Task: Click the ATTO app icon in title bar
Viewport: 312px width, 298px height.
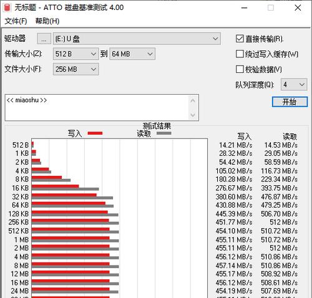Action: [7, 7]
